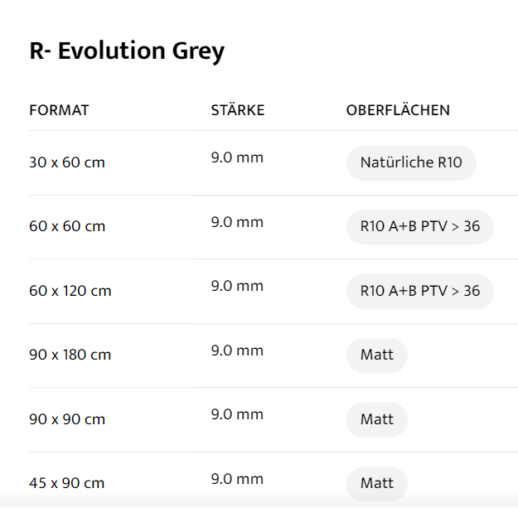Choose Matt surface for 45 x 90 cm
518x522 pixels.
[x=376, y=483]
